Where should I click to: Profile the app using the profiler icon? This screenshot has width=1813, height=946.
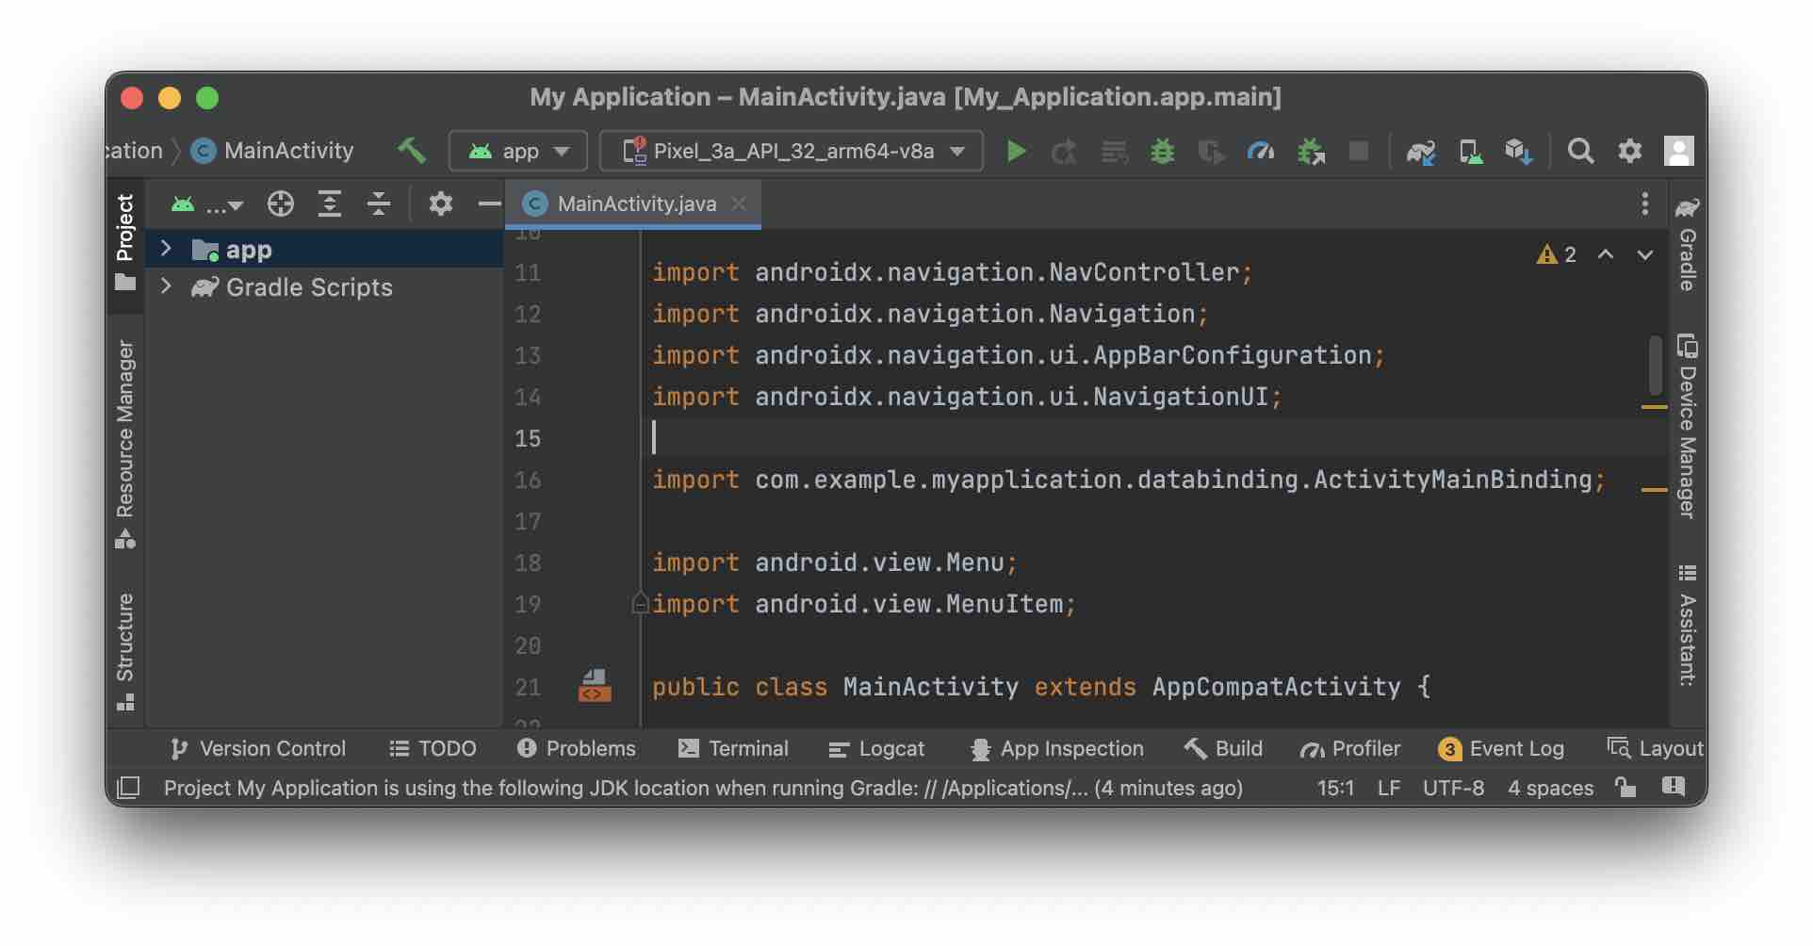click(x=1262, y=151)
